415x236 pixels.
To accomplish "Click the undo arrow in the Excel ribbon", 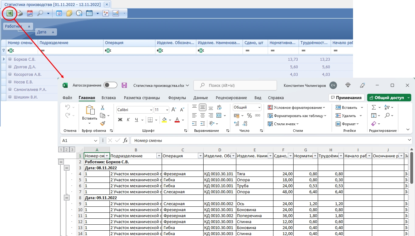I will (x=67, y=107).
